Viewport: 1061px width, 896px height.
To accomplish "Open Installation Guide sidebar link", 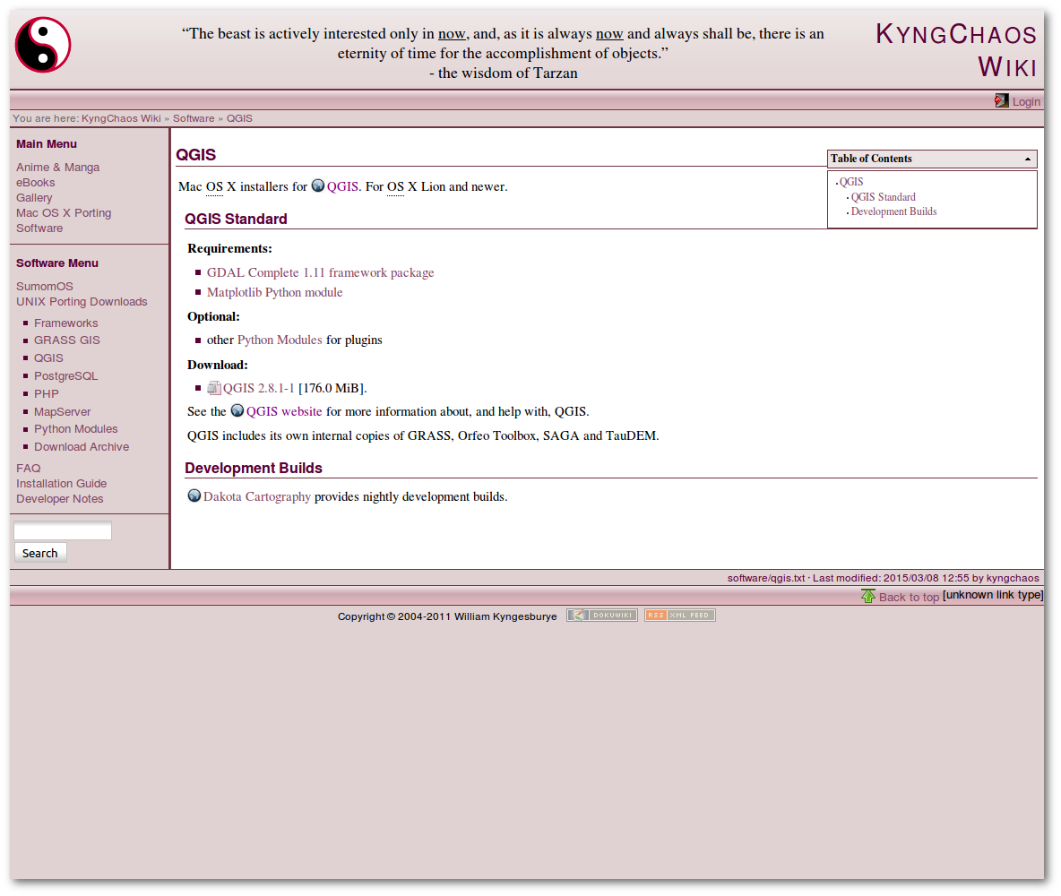I will pos(62,484).
